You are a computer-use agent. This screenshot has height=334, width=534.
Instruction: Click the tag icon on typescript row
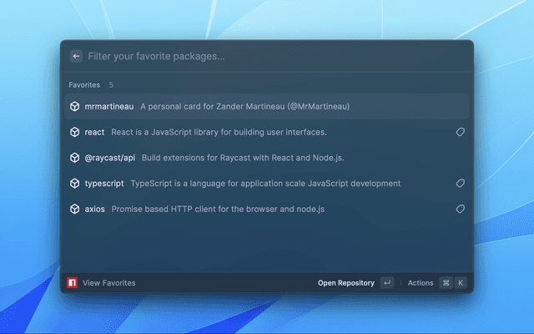(x=460, y=183)
